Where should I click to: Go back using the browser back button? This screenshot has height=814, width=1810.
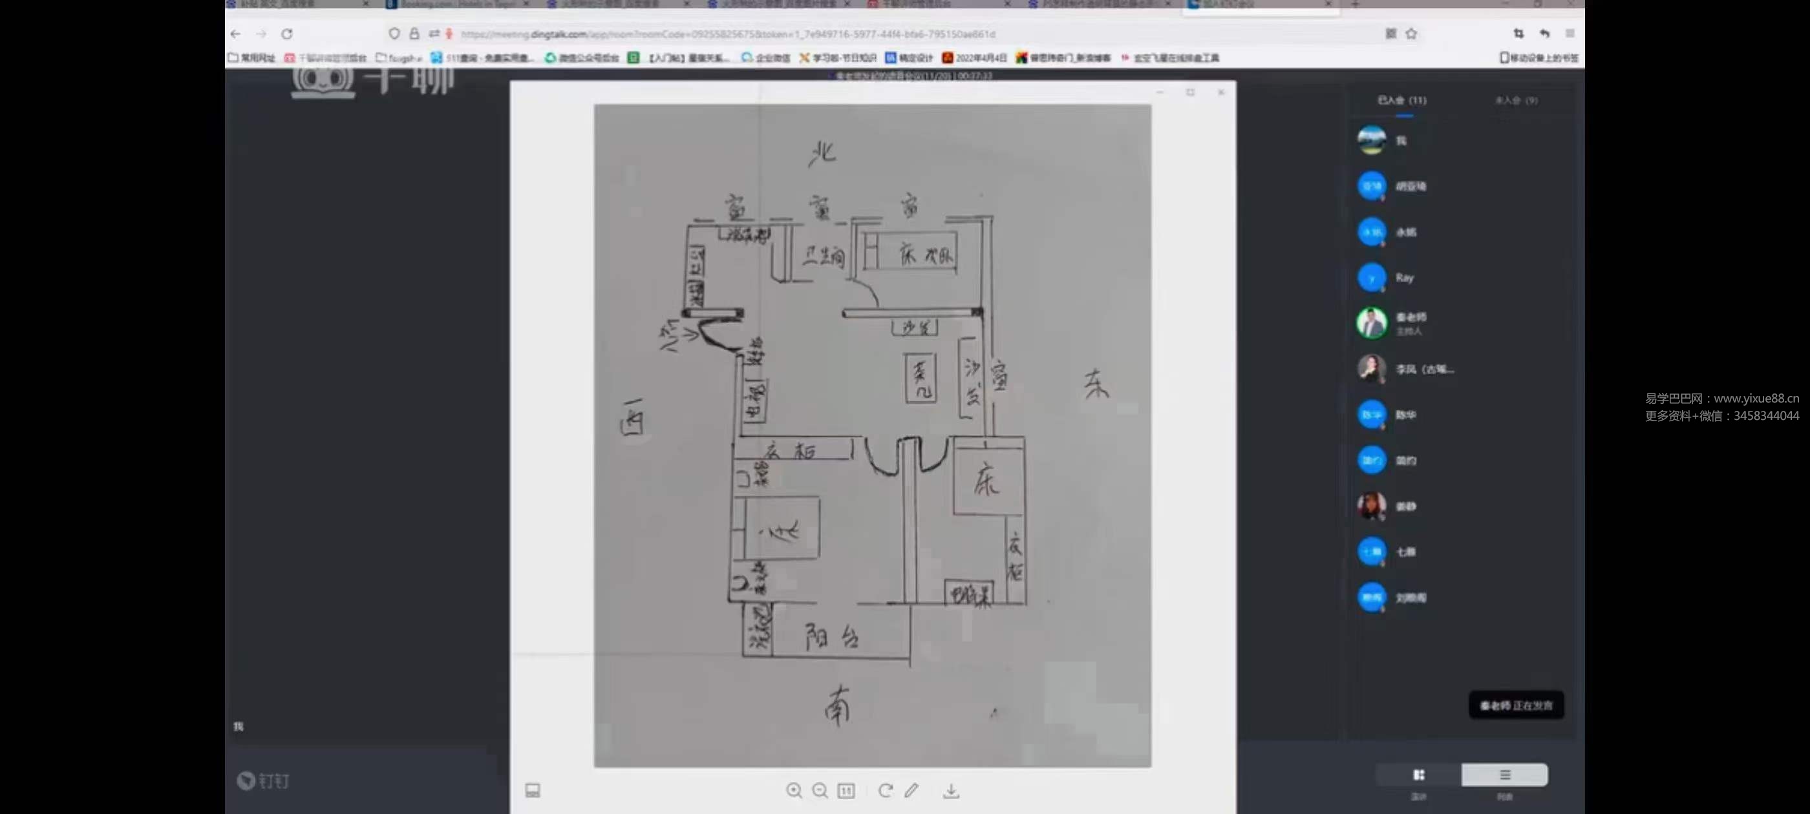coord(235,33)
